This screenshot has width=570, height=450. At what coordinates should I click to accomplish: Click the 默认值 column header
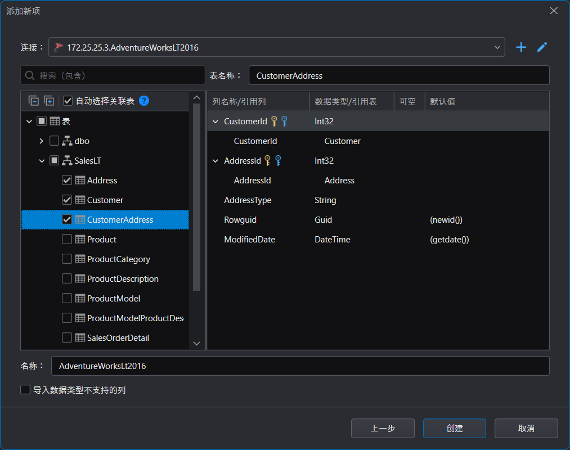click(x=487, y=101)
